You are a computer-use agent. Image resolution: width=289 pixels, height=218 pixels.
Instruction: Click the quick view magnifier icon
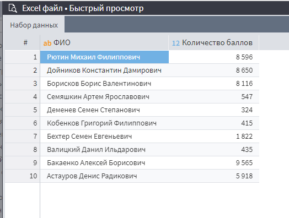coord(13,8)
